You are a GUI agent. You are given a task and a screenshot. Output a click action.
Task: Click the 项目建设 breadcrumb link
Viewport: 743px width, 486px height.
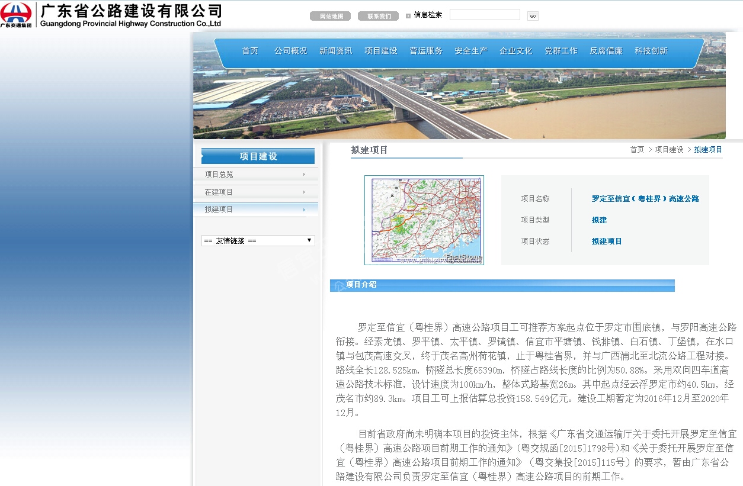(x=670, y=150)
